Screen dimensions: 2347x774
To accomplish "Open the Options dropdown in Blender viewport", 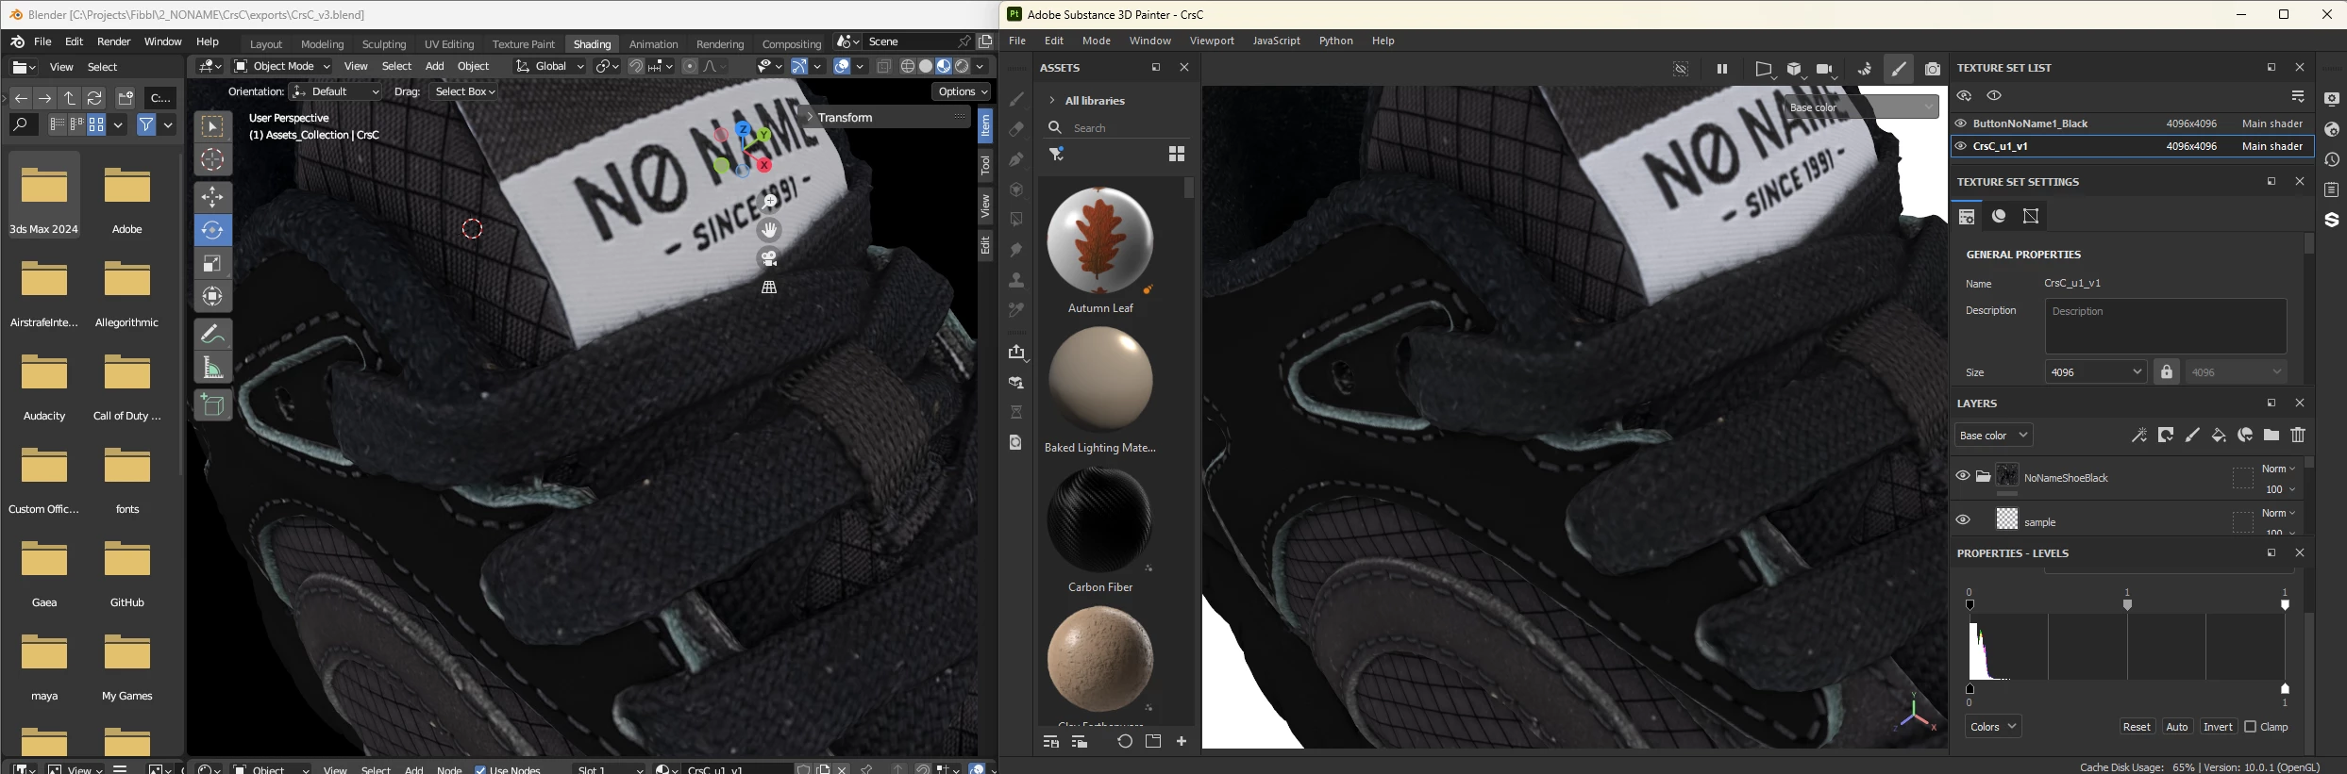I will point(962,91).
